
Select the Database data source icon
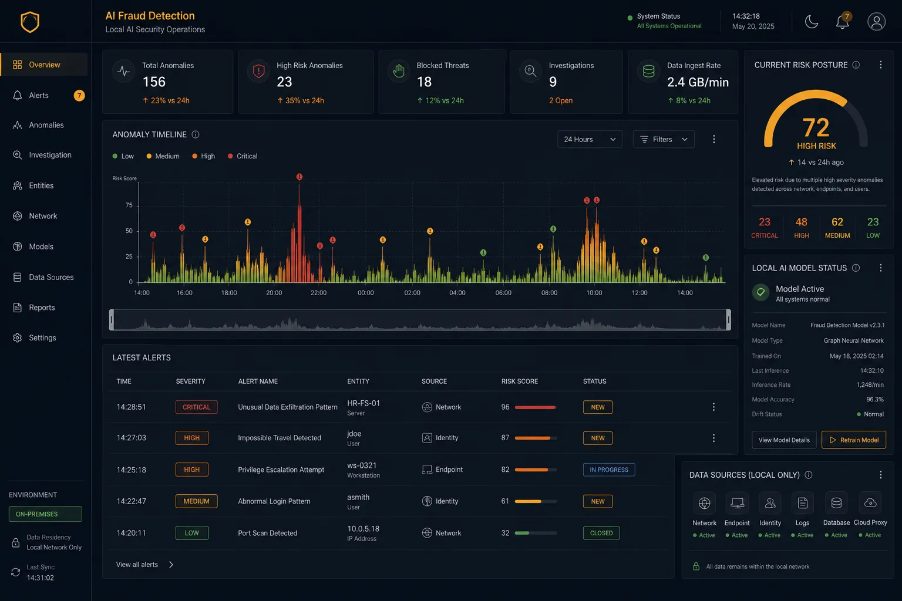click(836, 503)
